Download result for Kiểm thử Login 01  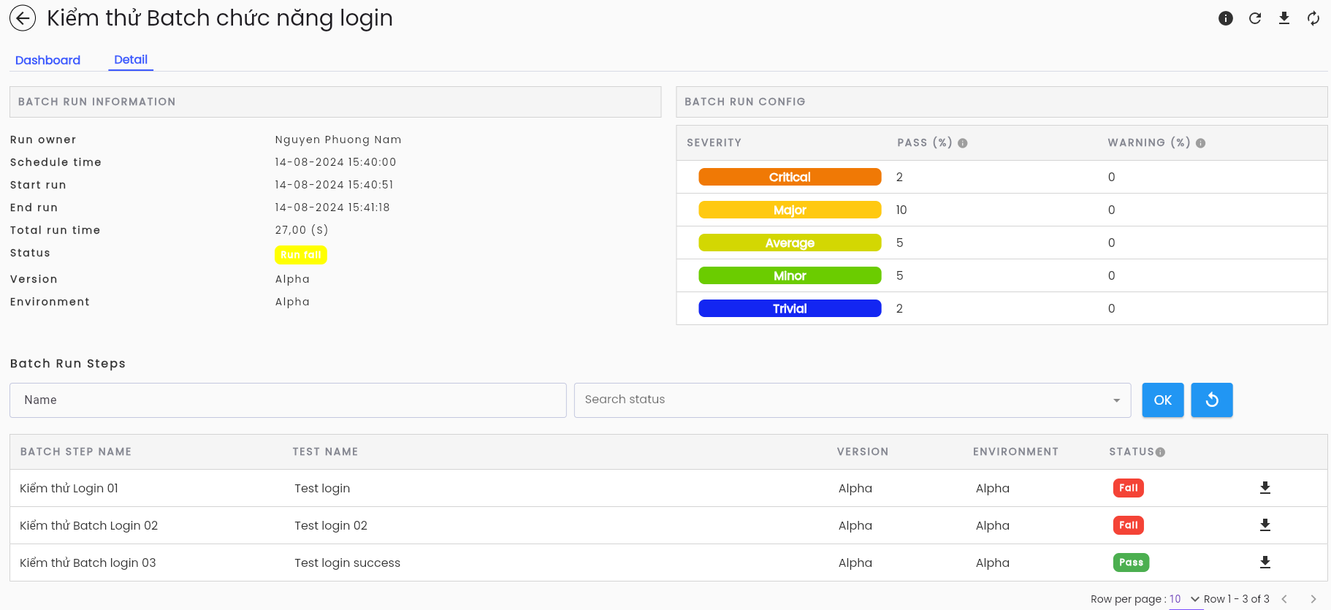pyautogui.click(x=1265, y=488)
